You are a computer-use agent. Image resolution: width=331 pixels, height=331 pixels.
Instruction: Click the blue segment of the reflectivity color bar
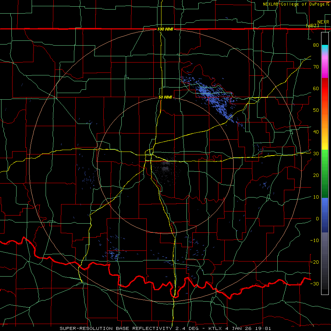pyautogui.click(x=325, y=215)
